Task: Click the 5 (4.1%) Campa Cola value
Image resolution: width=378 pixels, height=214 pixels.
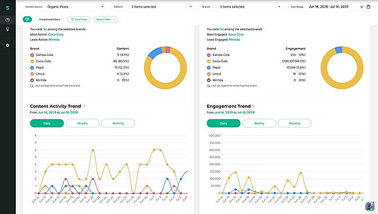Action: pyautogui.click(x=123, y=55)
